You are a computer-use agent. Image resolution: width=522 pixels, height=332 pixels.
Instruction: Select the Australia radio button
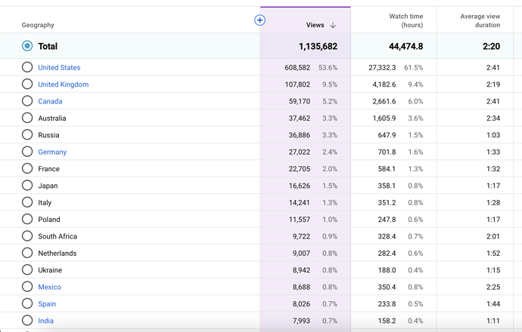(x=27, y=118)
